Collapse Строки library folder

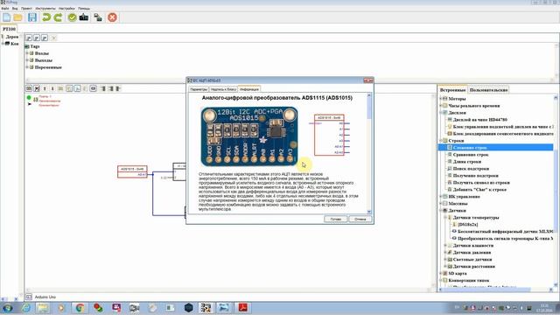click(441, 141)
